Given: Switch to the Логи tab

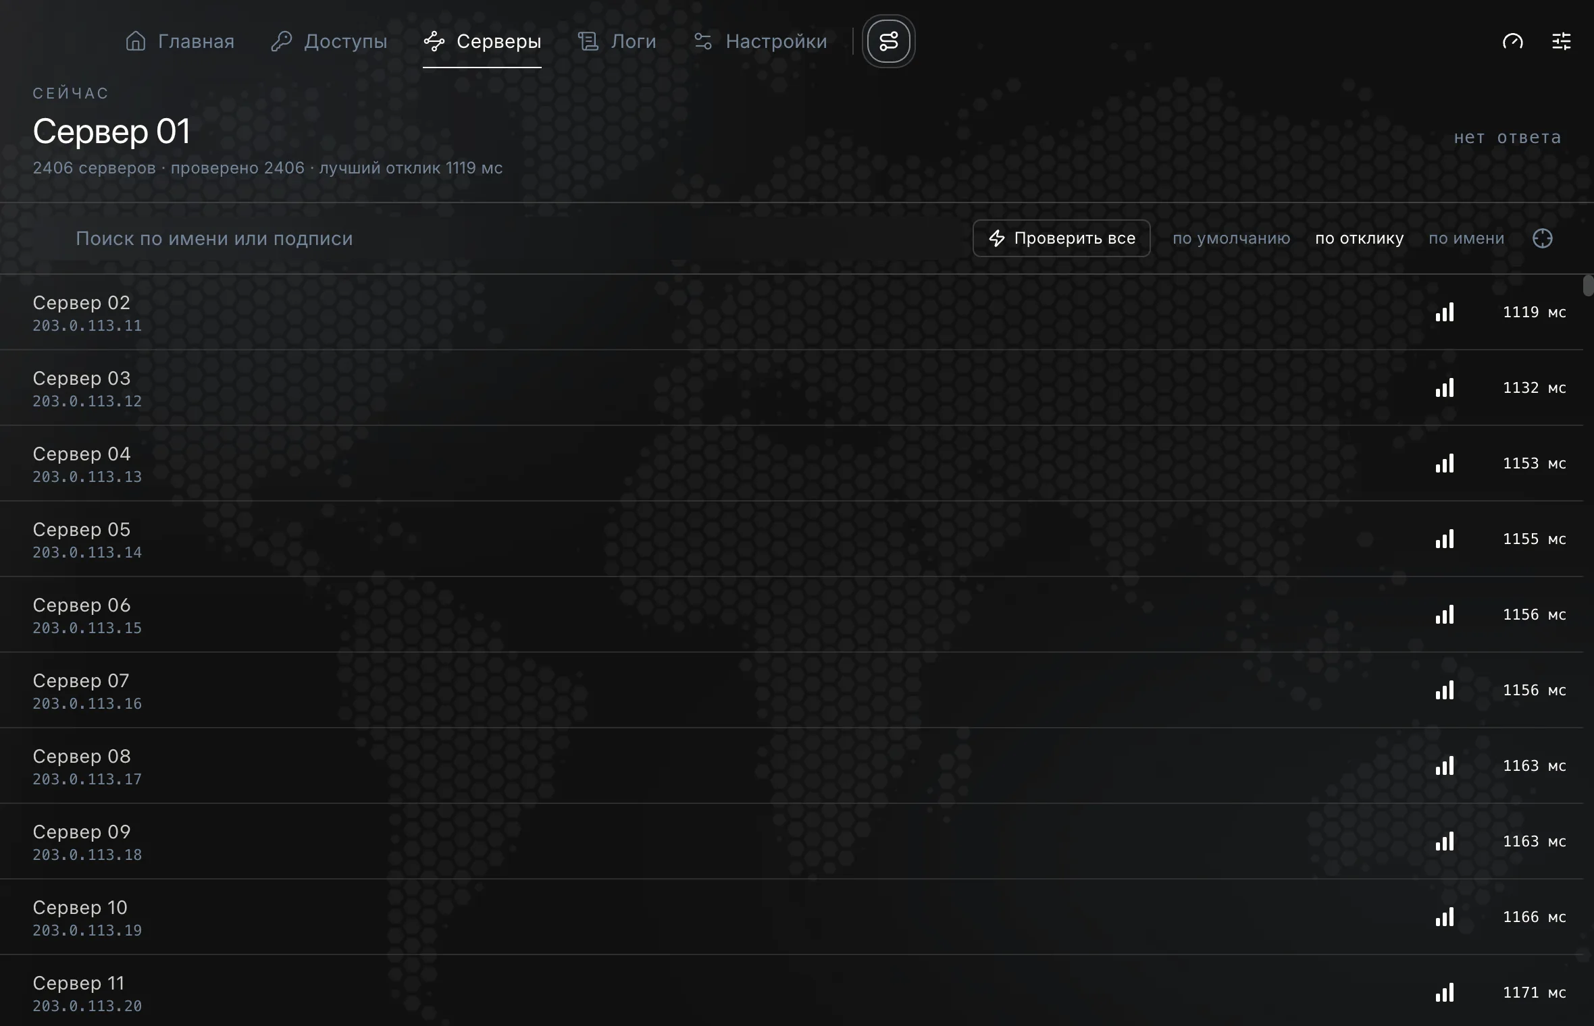Looking at the screenshot, I should click(617, 41).
